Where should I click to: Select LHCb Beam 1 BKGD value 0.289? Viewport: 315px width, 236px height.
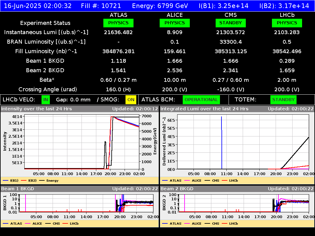point(287,61)
